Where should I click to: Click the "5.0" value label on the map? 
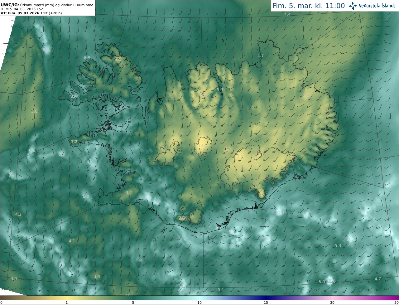click(x=322, y=282)
